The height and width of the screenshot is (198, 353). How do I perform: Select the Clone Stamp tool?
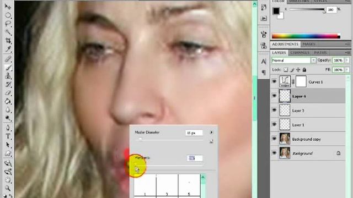click(x=8, y=76)
